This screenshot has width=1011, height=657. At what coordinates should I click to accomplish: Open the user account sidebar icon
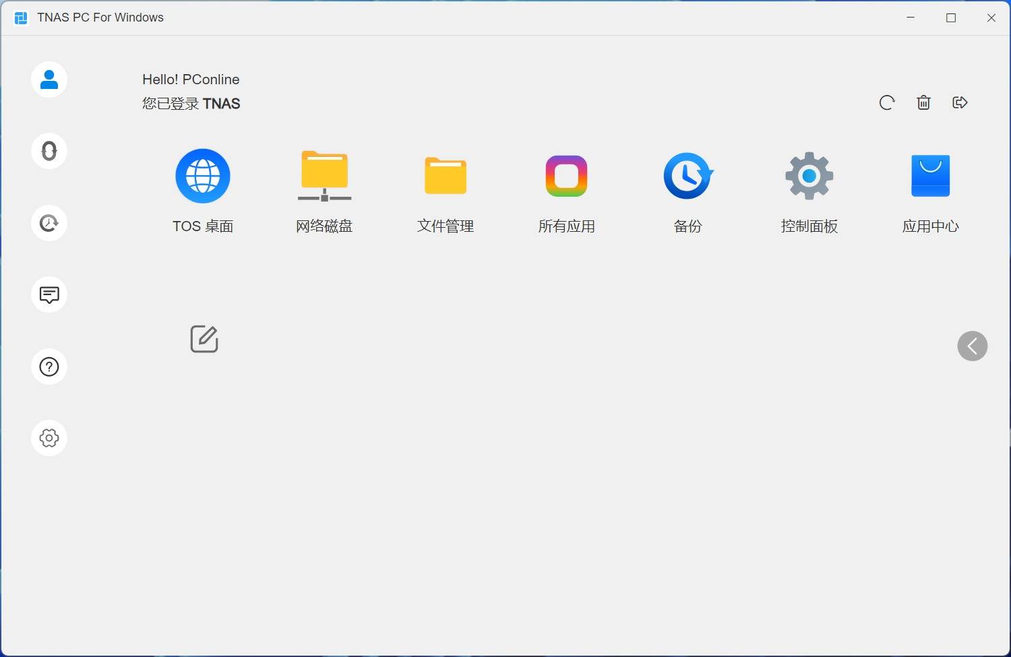tap(49, 80)
